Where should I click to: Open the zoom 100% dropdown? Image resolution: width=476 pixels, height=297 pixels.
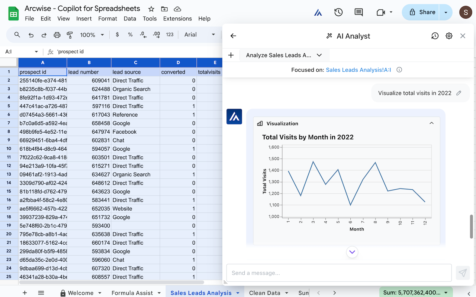[92, 35]
